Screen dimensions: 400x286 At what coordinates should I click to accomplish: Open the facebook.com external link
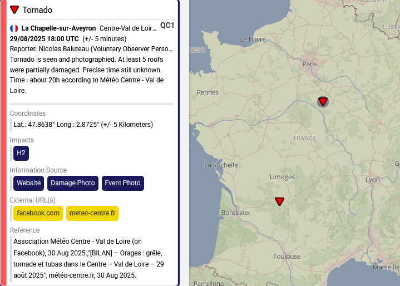point(38,213)
